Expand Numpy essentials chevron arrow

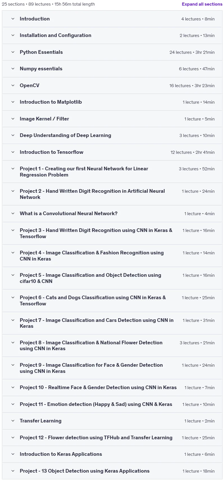13,69
